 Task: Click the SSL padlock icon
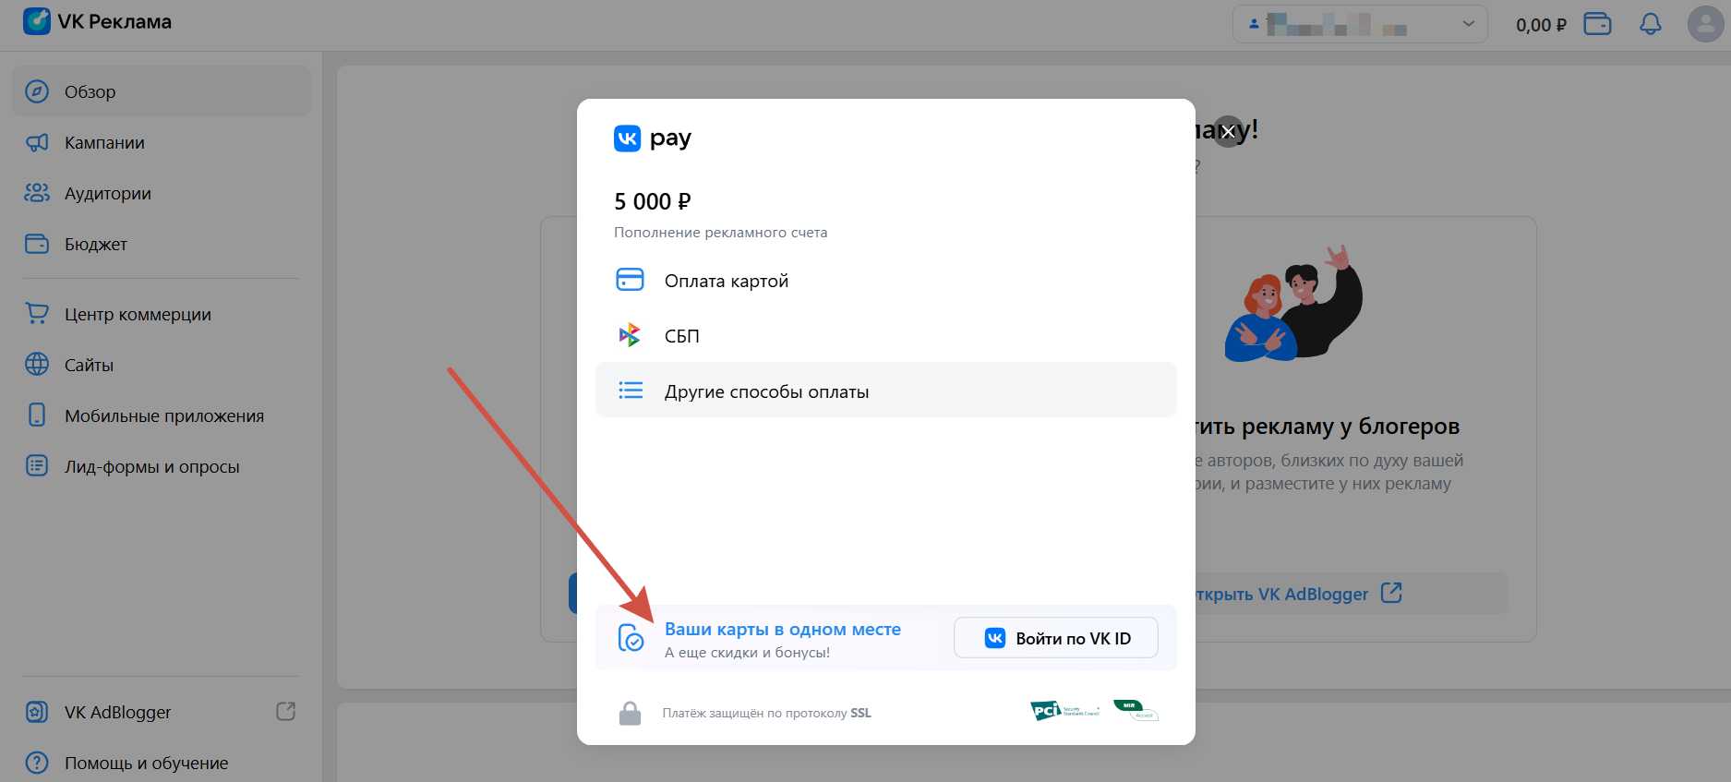[x=630, y=713]
